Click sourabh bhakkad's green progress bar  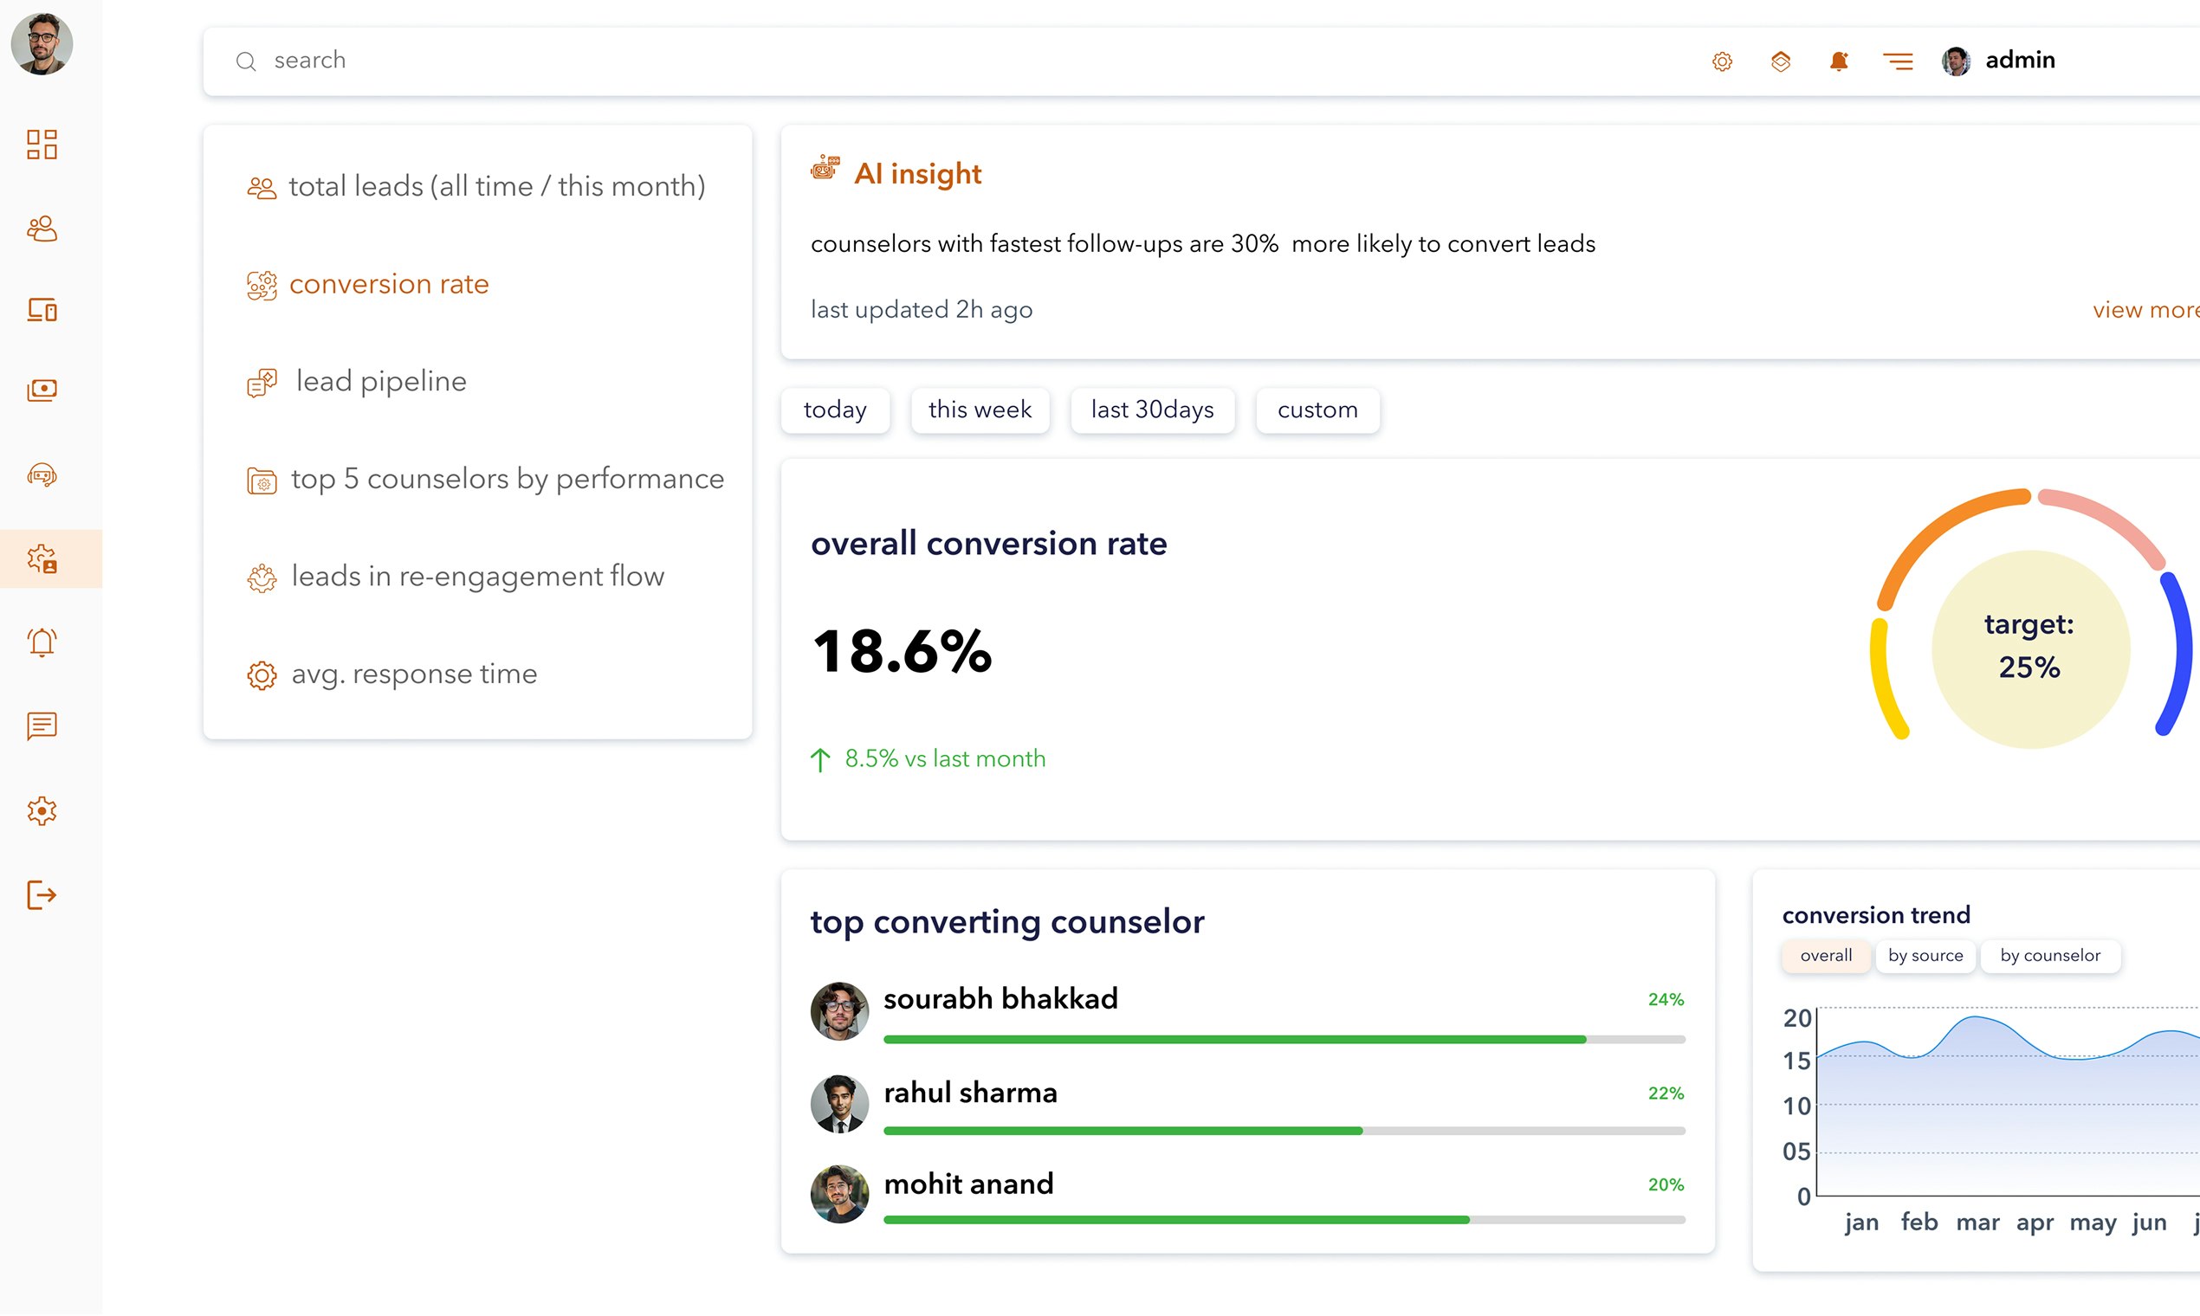pyautogui.click(x=1234, y=1038)
